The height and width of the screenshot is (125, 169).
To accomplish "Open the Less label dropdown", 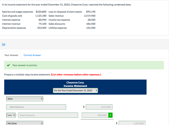I will [x=11, y=115].
